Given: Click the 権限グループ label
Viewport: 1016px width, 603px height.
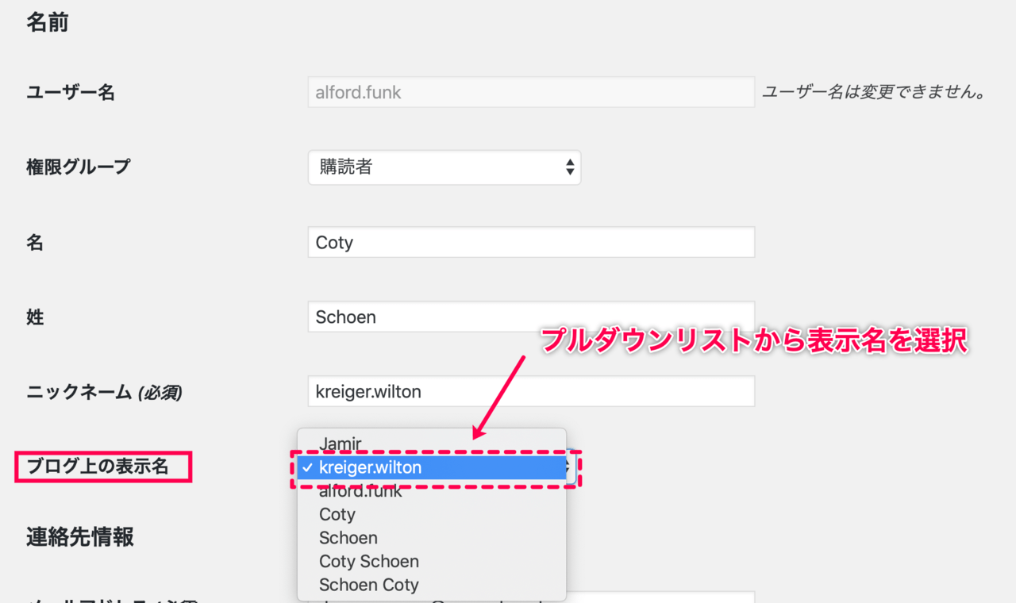Looking at the screenshot, I should coord(79,167).
